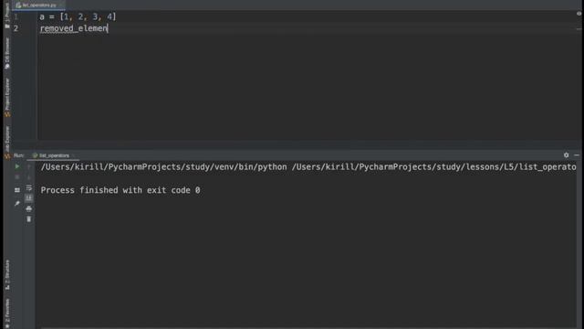This screenshot has width=584, height=329.
Task: Toggle Scroll to End in the Run console
Action: coord(28,198)
